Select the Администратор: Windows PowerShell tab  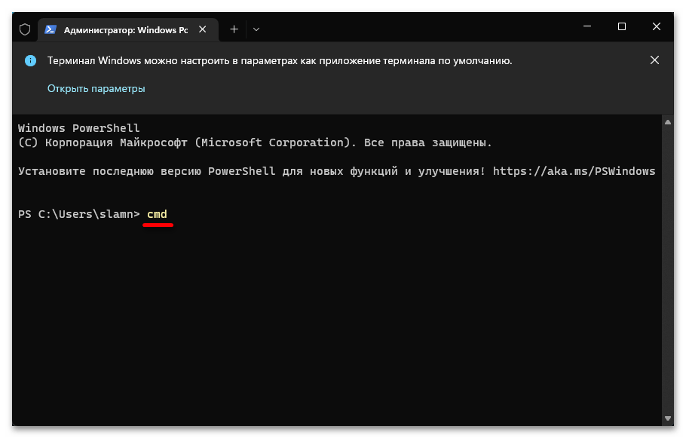pyautogui.click(x=128, y=29)
